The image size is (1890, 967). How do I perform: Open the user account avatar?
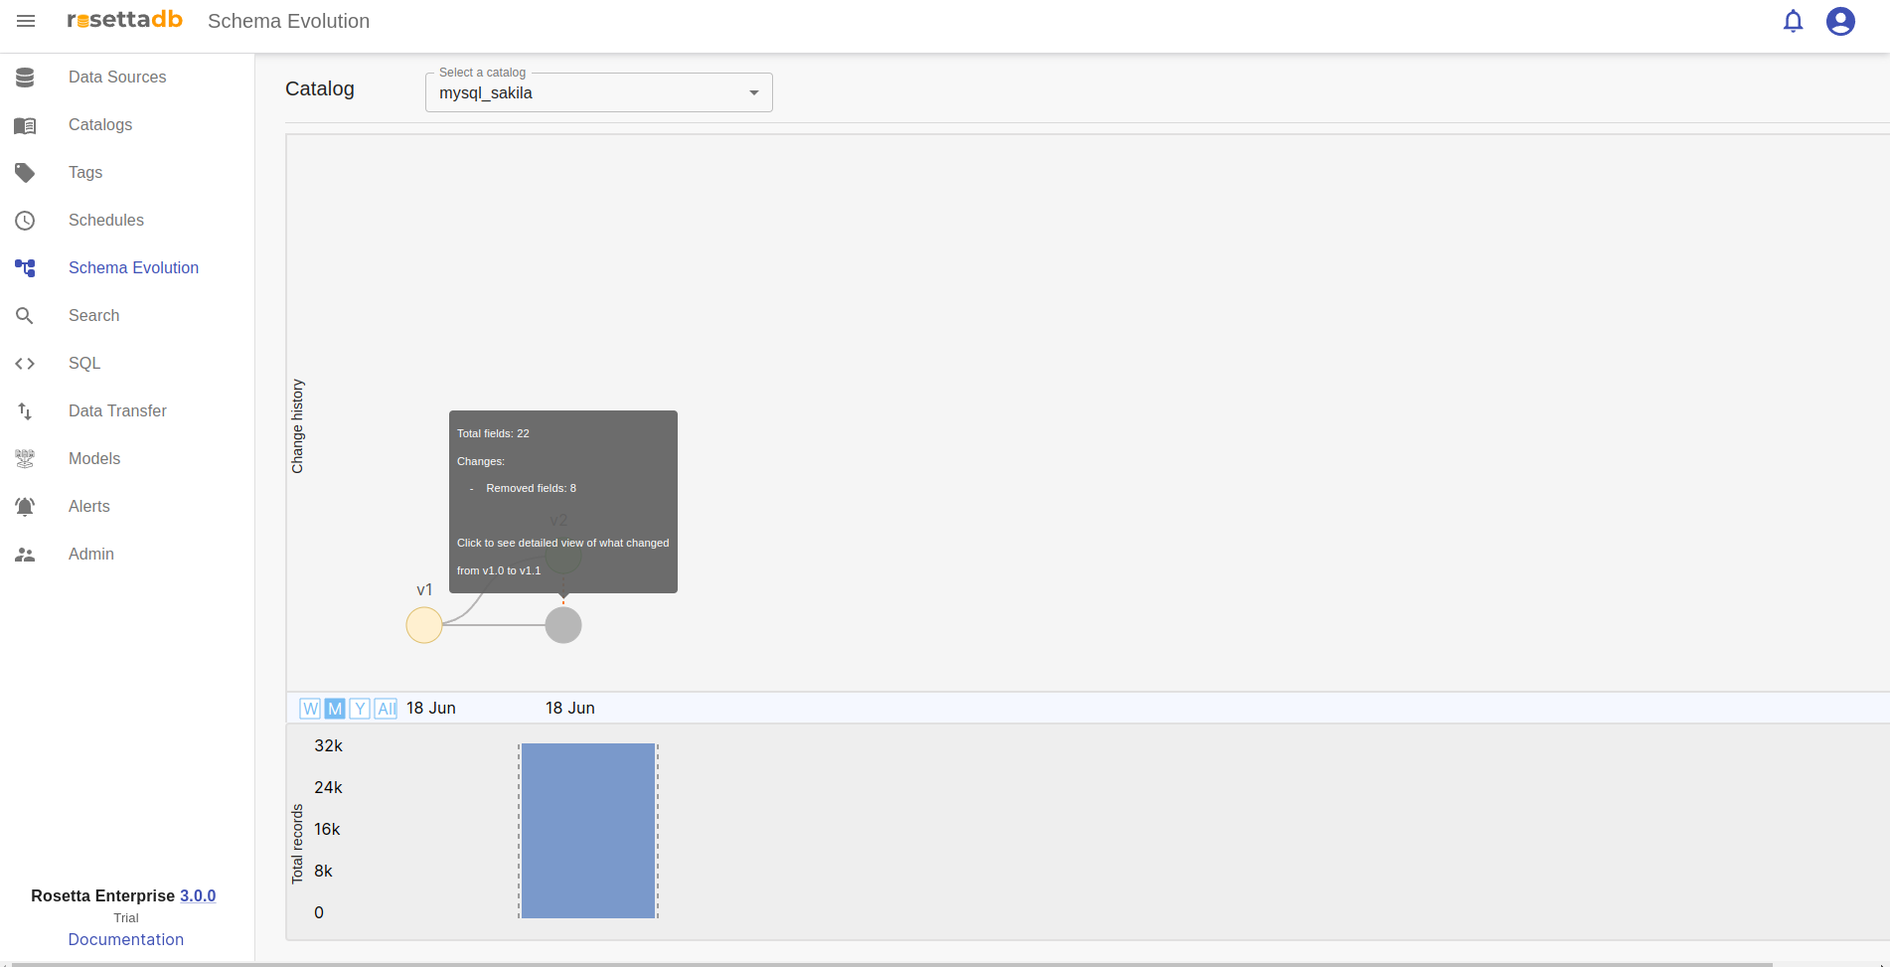[x=1840, y=21]
